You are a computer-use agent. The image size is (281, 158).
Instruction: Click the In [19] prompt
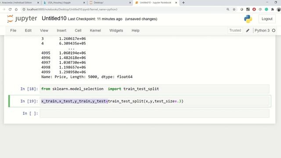pyautogui.click(x=29, y=101)
